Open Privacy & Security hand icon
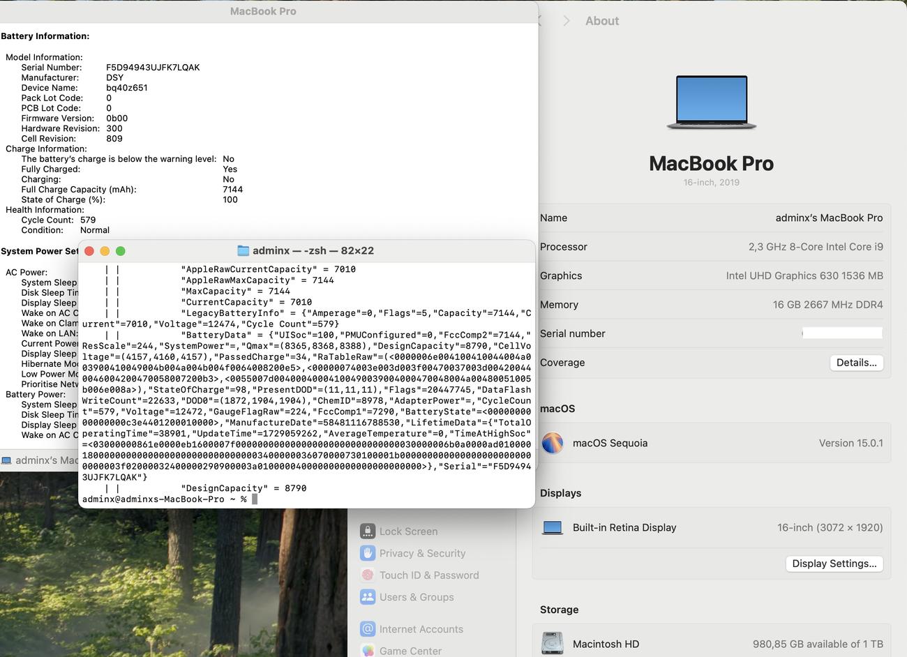The image size is (907, 657). click(368, 553)
